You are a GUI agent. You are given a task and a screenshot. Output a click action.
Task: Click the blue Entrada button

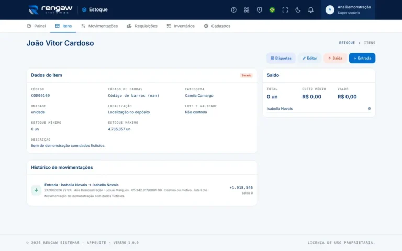point(362,58)
